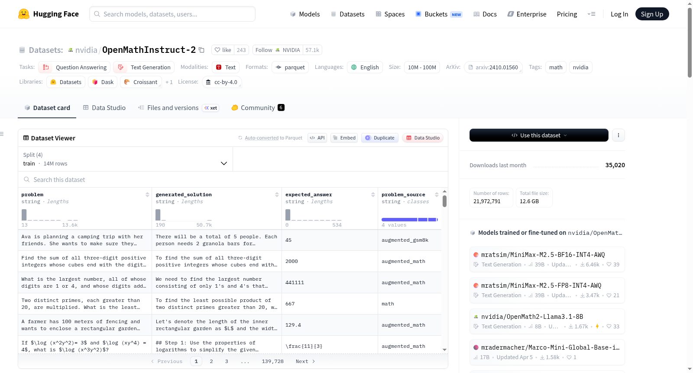Image resolution: width=693 pixels, height=373 pixels.
Task: Open the Use this dataset dropdown
Action: (539, 135)
